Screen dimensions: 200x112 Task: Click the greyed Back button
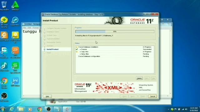124,96
